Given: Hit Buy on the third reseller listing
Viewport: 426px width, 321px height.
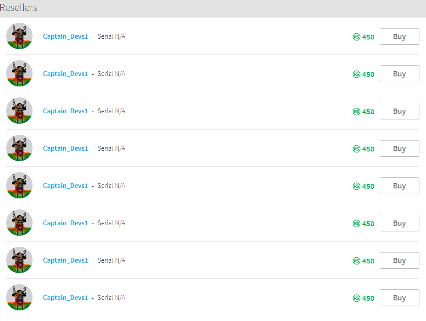Looking at the screenshot, I should point(399,111).
